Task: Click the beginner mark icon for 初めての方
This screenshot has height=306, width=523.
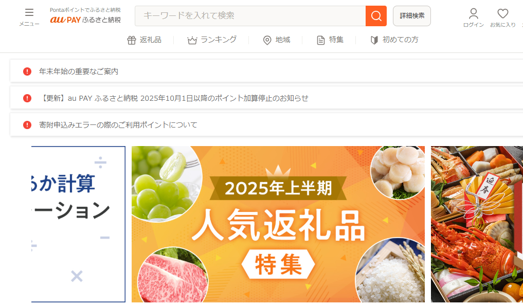Action: 374,41
